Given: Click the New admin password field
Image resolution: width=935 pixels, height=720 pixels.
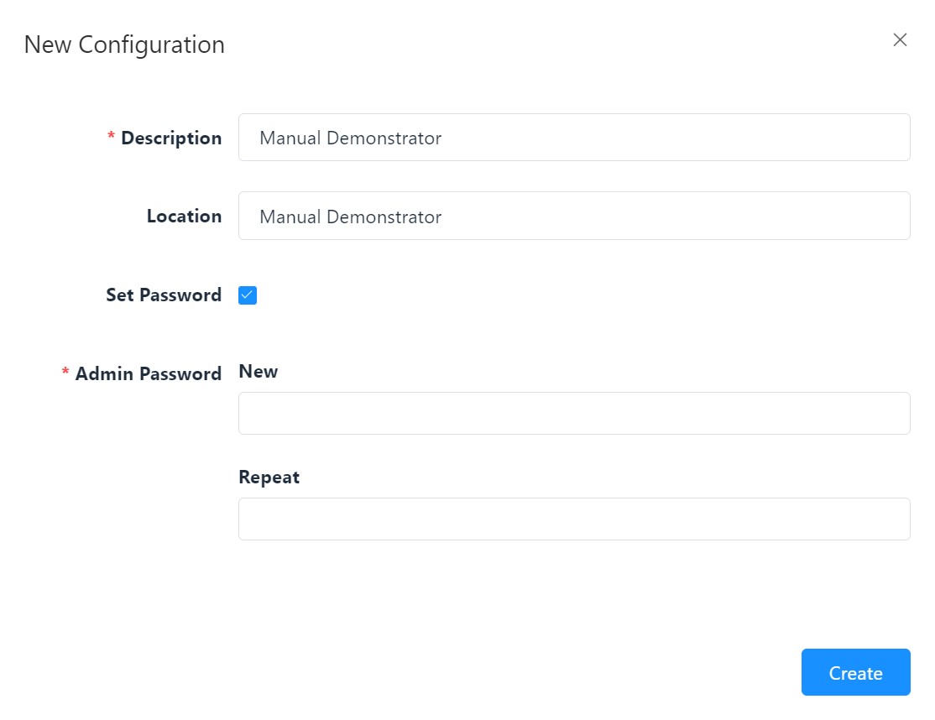Looking at the screenshot, I should 574,414.
